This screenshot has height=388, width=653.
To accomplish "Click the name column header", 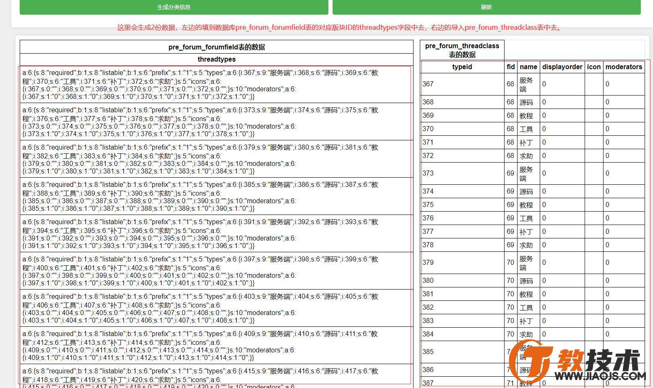I will pos(528,67).
